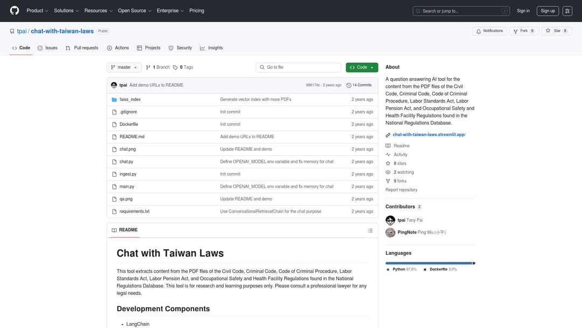Click the Python language bar segment
This screenshot has width=582, height=328.
(429, 263)
